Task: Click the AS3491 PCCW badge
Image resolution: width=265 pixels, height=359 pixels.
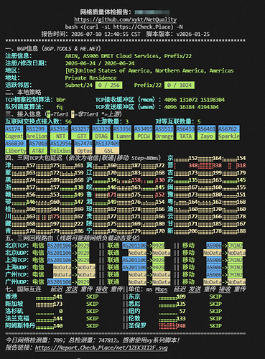Action: 144,132
